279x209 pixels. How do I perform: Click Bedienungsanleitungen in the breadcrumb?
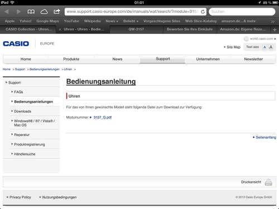(45, 69)
